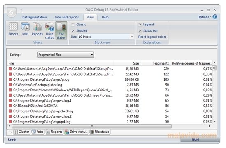Select the 22,42 MB ISSetupPr file row

[x=110, y=74]
